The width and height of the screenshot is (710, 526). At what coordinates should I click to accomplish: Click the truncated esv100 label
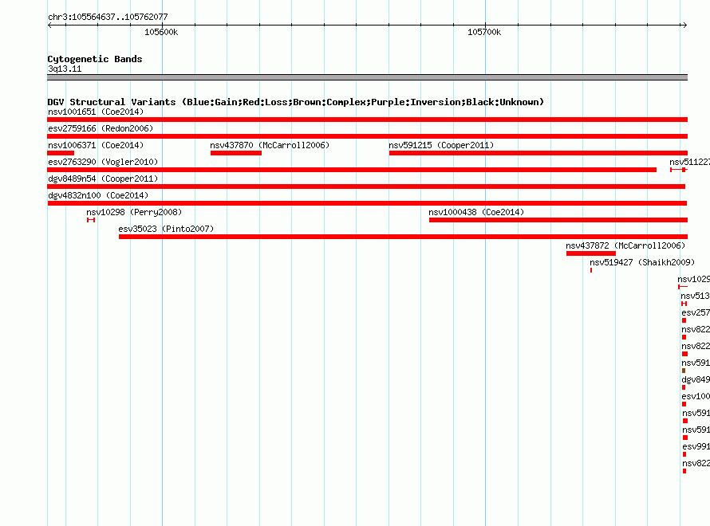(696, 396)
